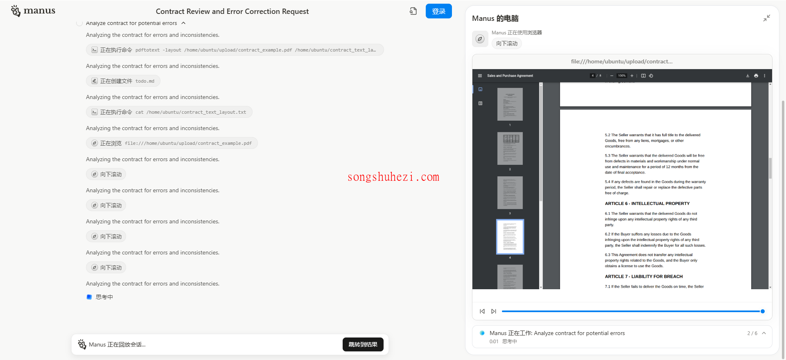Click the 'Sales and Purchase Agreement' PDF title
786x360 pixels.
pyautogui.click(x=510, y=76)
